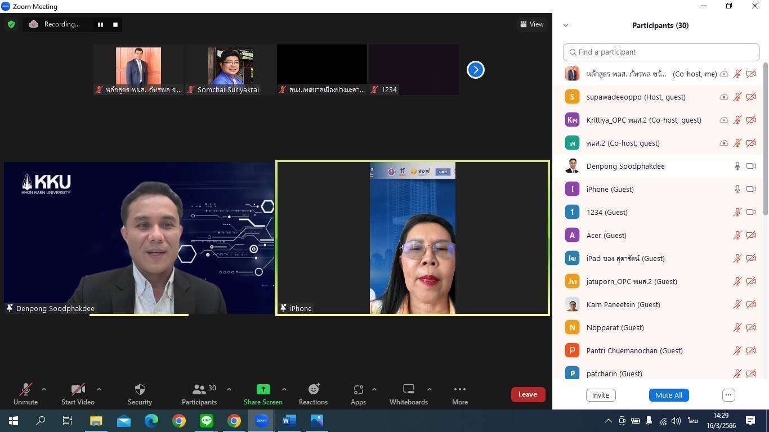Open Task View in taskbar
This screenshot has height=432, width=769.
68,421
